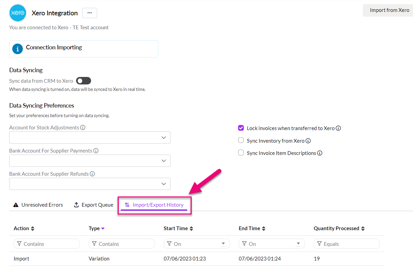Click the connected to Xero status text
The image size is (413, 270).
coord(59,28)
